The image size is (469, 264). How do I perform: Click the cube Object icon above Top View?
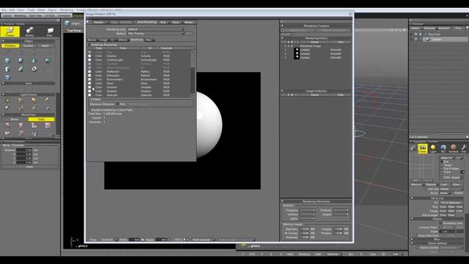coord(67,23)
